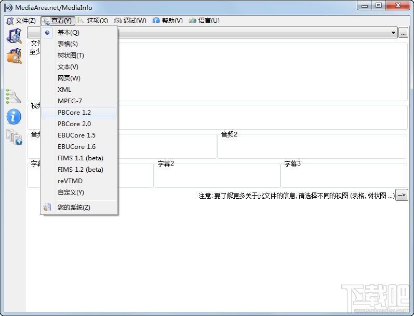Open the 选项(X) menu
The height and width of the screenshot is (316, 414).
93,21
